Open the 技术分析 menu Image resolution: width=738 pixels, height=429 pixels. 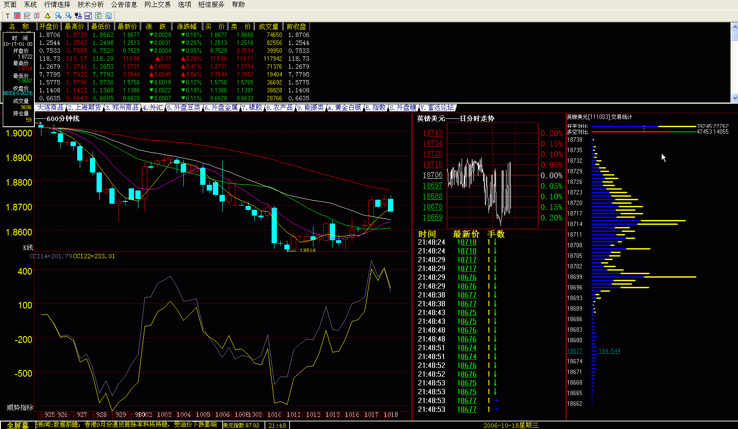coord(91,4)
